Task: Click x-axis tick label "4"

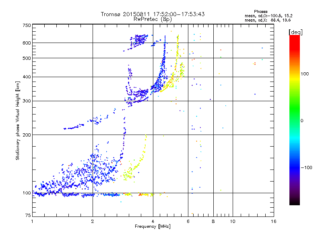Action: coord(153,221)
